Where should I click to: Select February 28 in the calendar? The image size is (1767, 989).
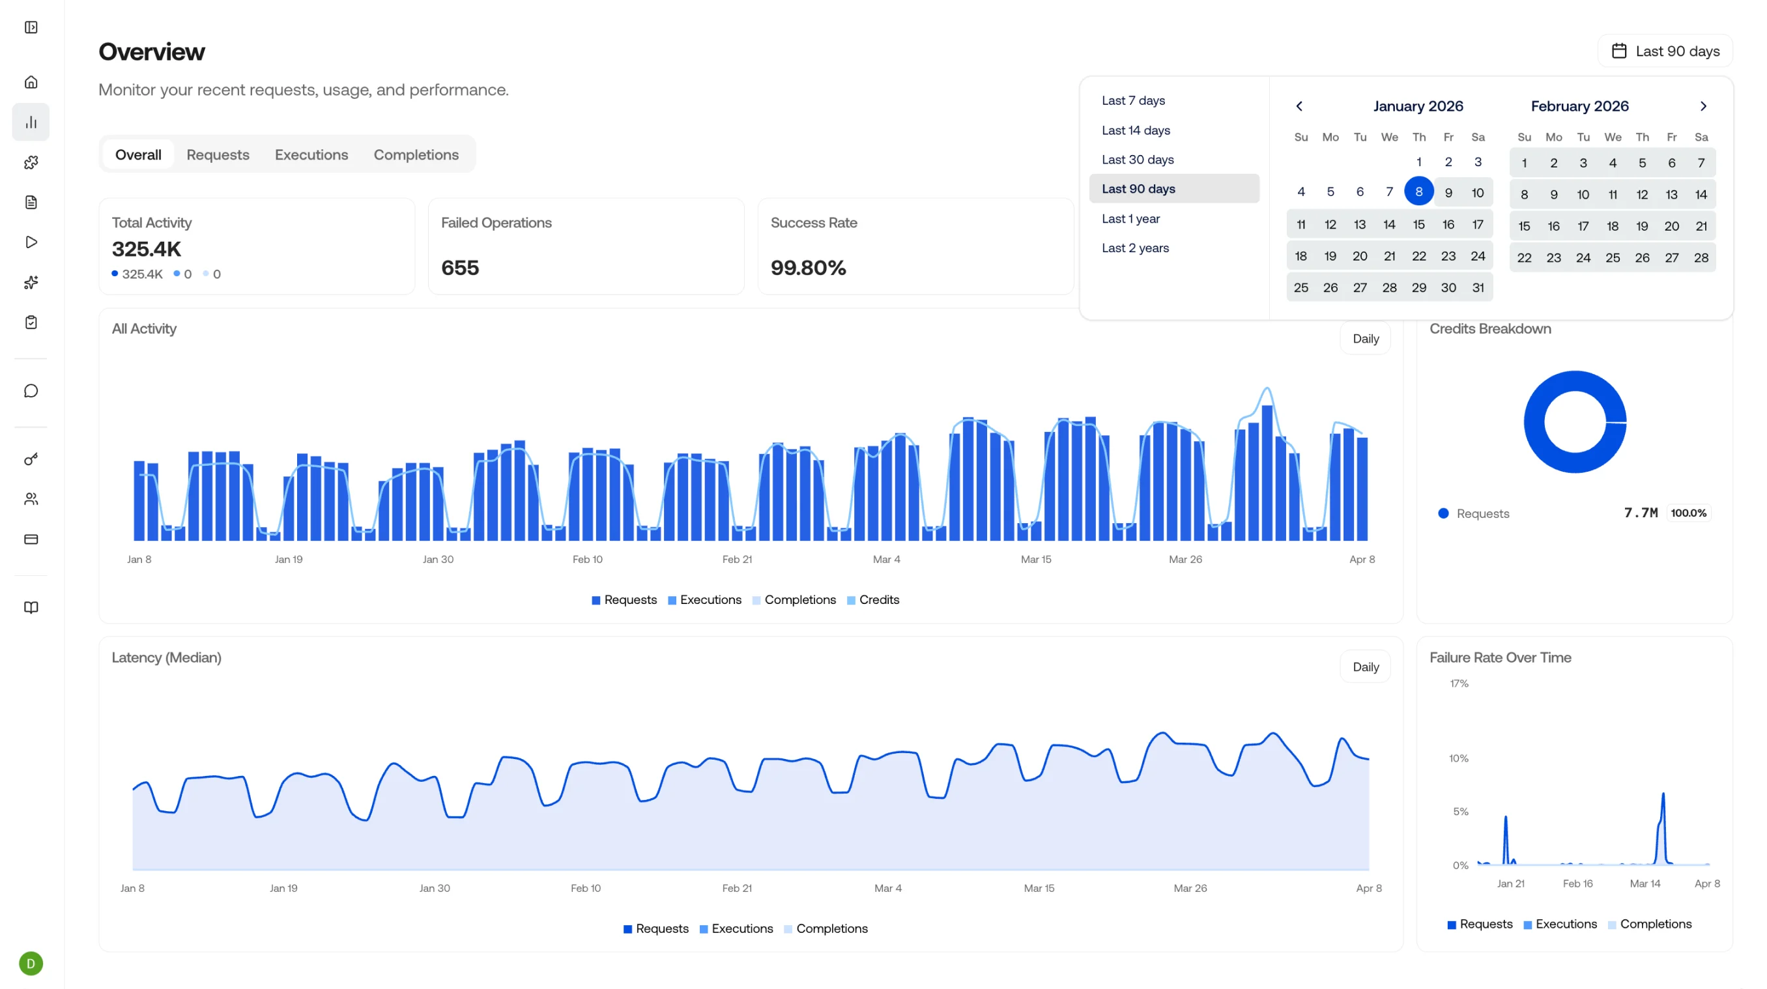1701,258
